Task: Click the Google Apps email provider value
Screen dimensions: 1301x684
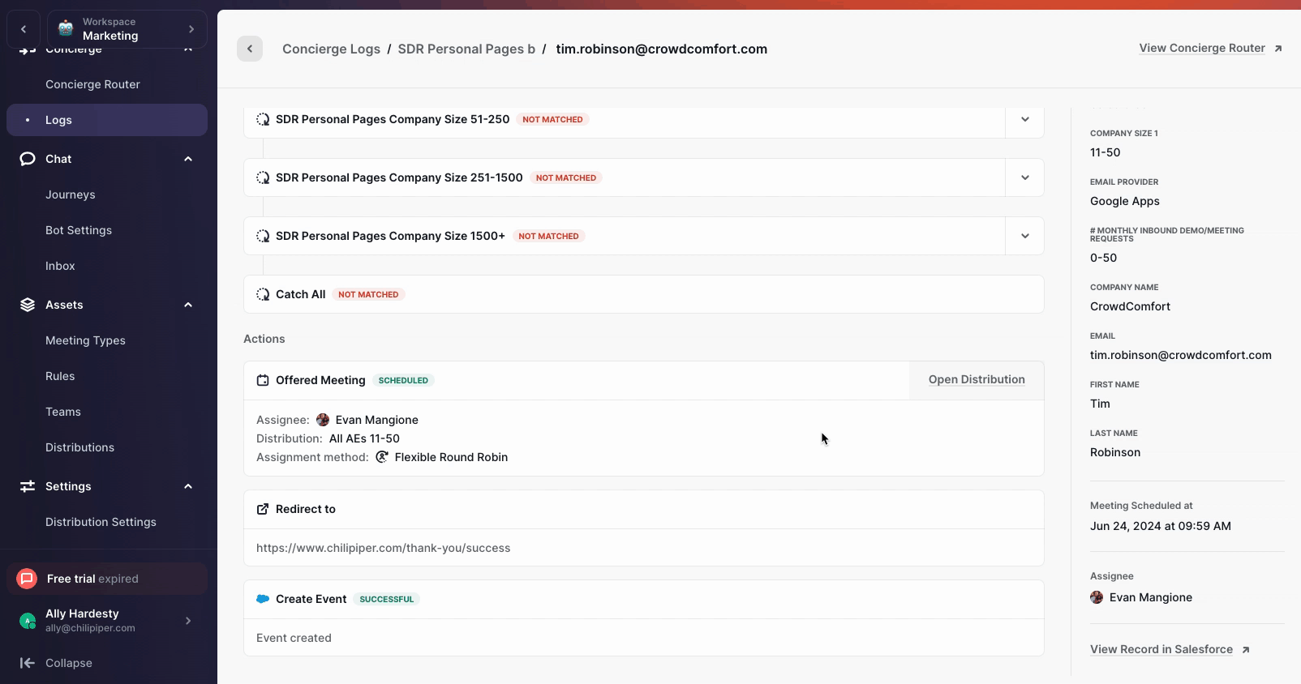Action: click(x=1125, y=201)
